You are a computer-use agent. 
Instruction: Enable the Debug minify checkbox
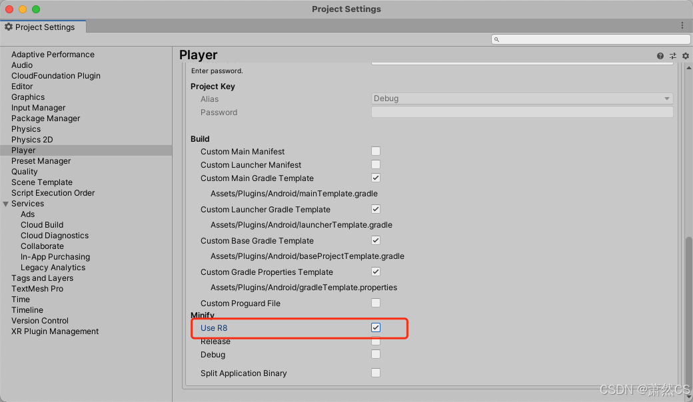[x=376, y=354]
